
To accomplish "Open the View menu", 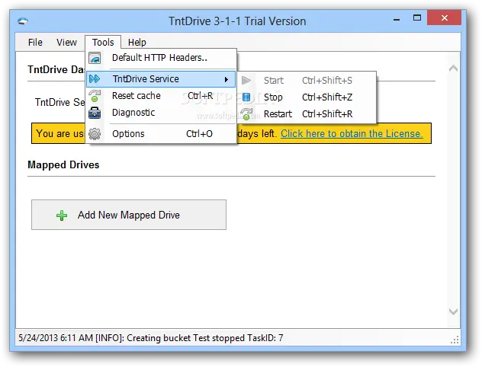I will (x=66, y=43).
